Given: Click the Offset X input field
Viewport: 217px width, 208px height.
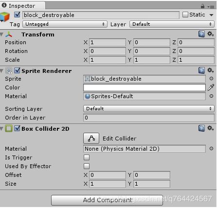Looking at the screenshot, I should pos(108,175).
